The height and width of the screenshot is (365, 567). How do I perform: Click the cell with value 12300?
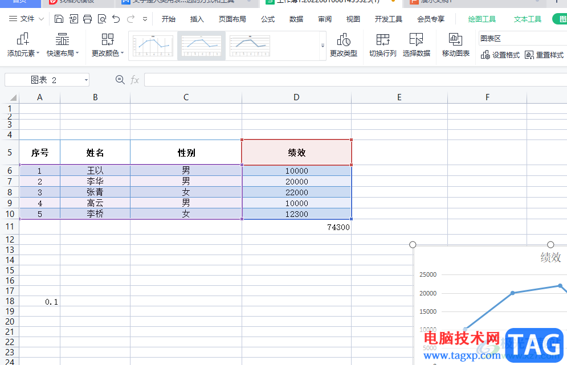coord(296,214)
